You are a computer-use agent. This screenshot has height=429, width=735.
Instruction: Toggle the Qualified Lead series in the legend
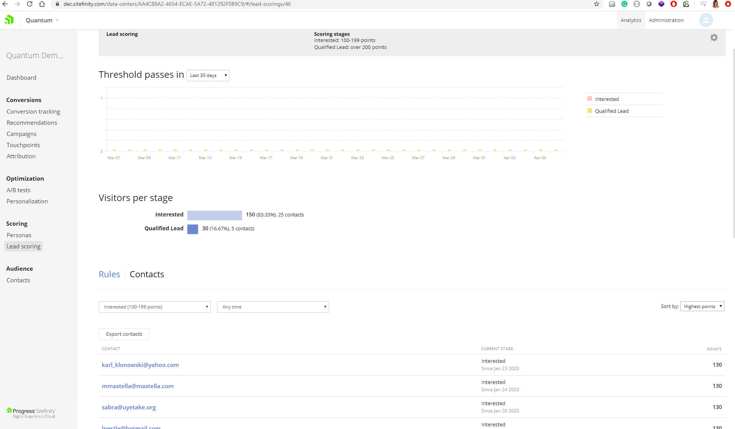[612, 111]
